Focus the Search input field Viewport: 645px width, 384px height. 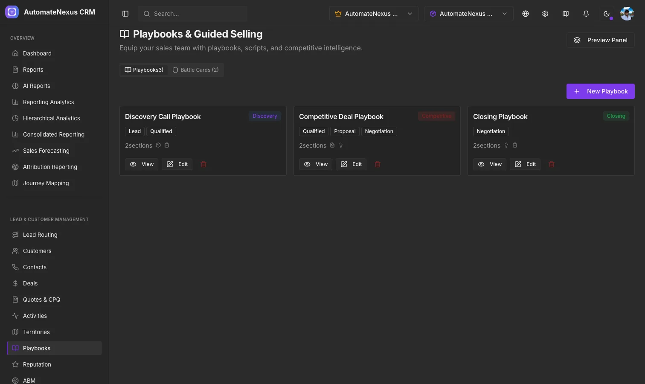click(193, 14)
